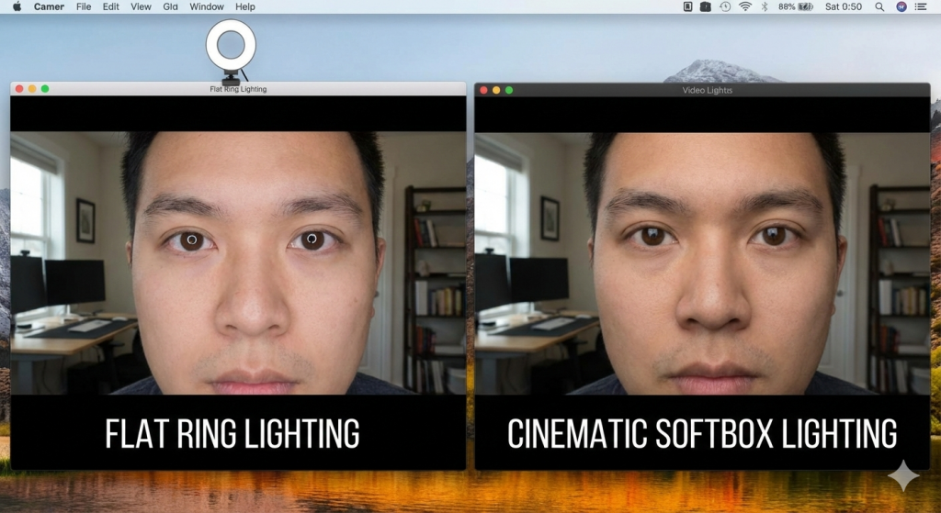This screenshot has height=513, width=941.
Task: Click the face preview in Flat Ring Lighting window
Action: 238,262
